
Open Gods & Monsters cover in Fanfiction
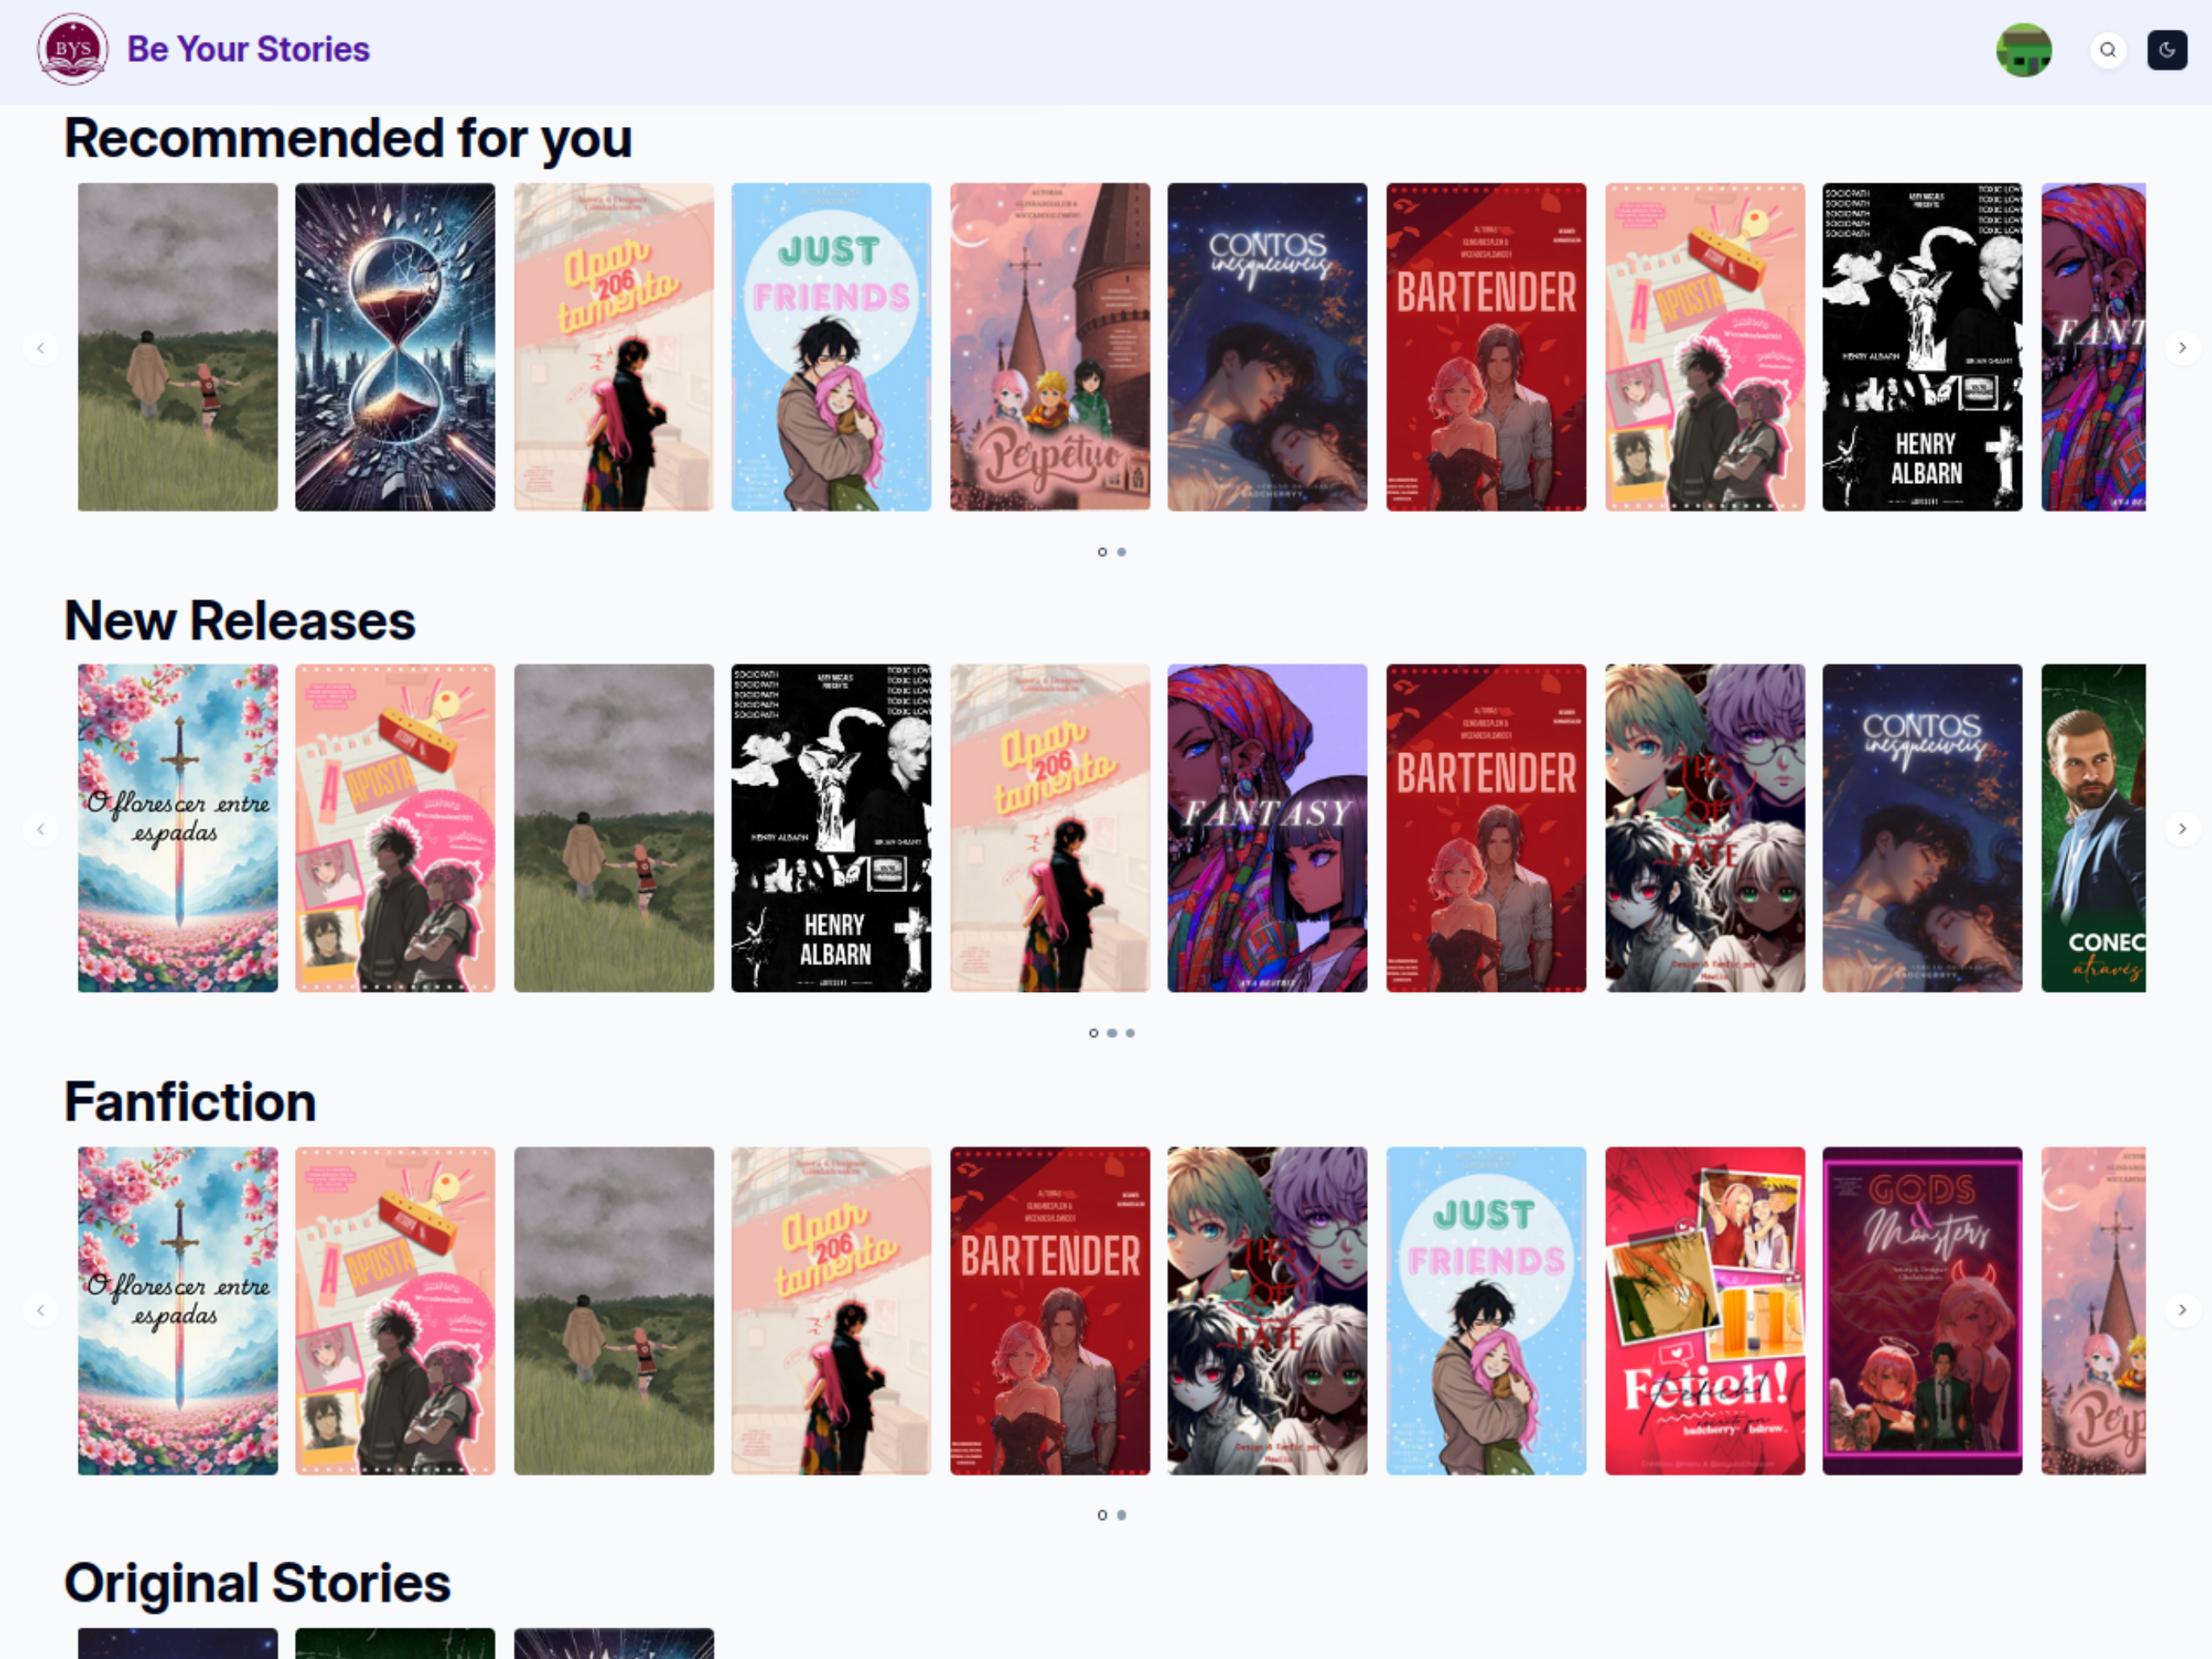pyautogui.click(x=1922, y=1310)
